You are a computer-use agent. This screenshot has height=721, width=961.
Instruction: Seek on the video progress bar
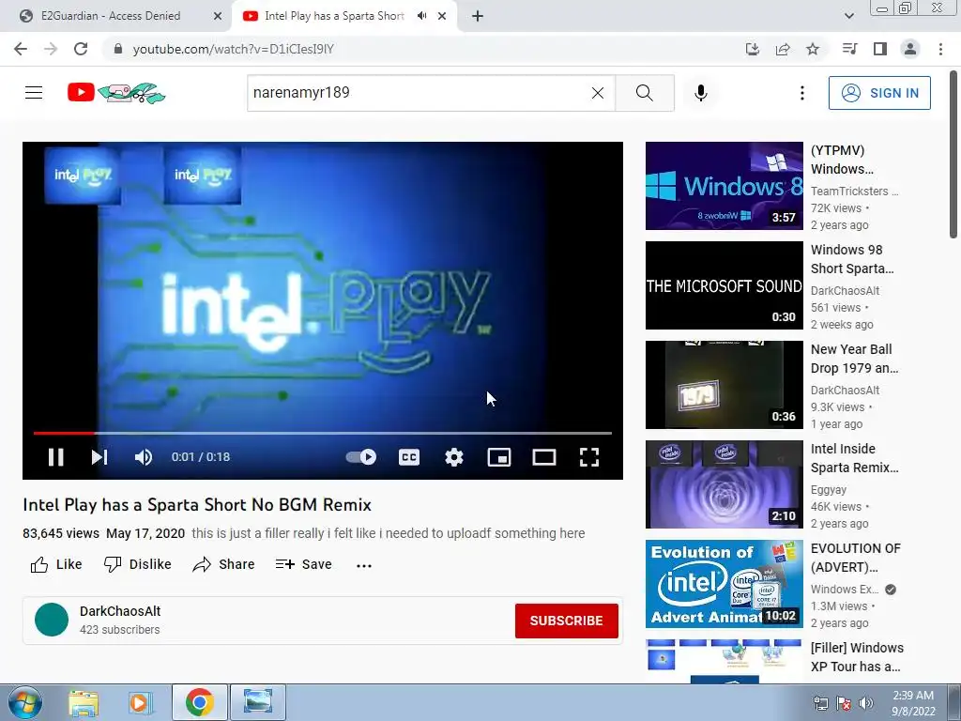(323, 433)
